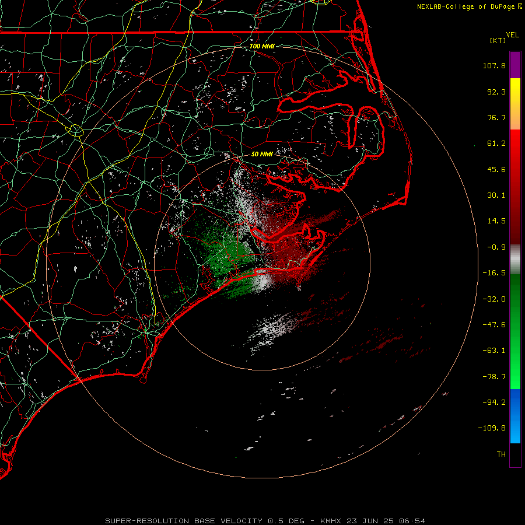
Task: Click the blue color bar segment
Action: coord(515,416)
